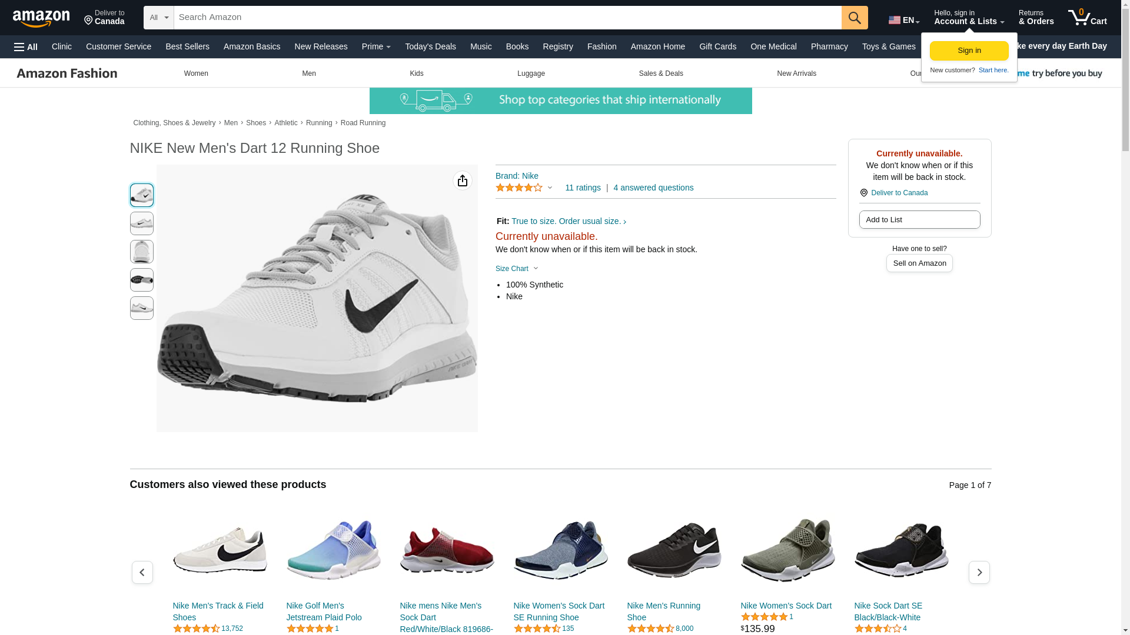Open the Brand: Nike link
Viewport: 1130px width, 635px height.
click(517, 176)
